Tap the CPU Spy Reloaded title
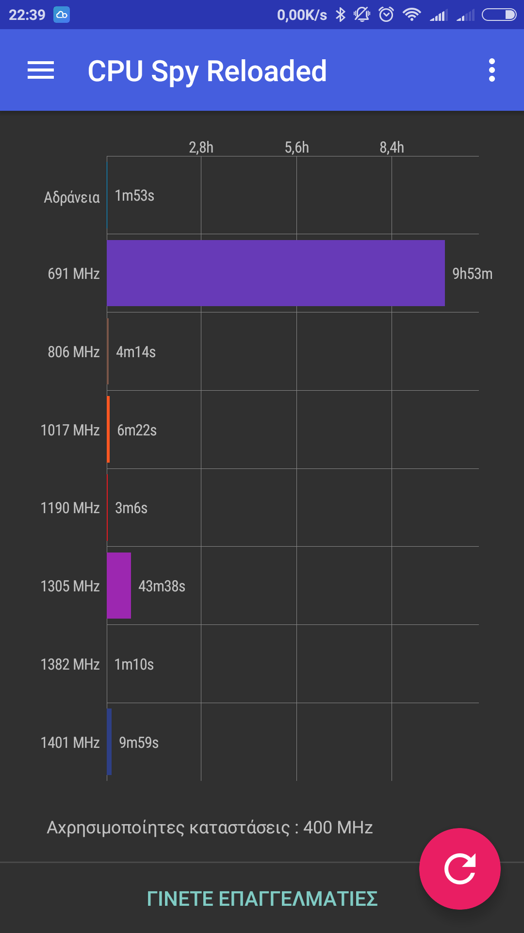 point(207,71)
